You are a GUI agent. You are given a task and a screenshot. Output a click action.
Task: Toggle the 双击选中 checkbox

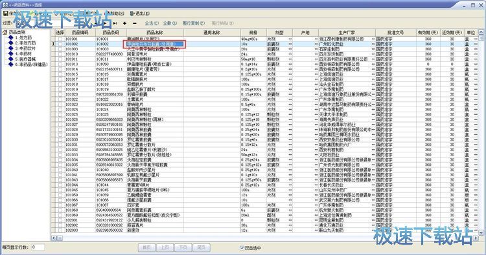pyautogui.click(x=242, y=248)
